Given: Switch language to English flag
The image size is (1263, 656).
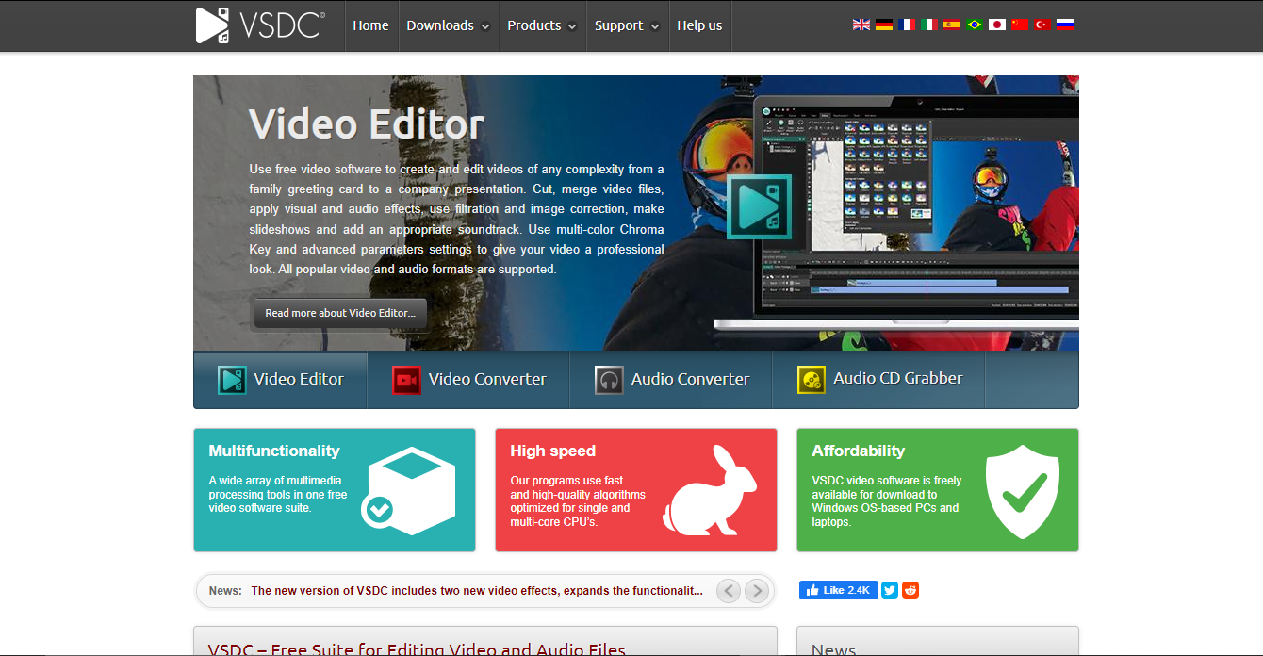Looking at the screenshot, I should tap(861, 25).
